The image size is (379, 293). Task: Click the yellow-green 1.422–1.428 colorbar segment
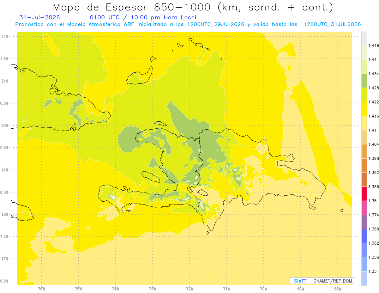coord(364,95)
